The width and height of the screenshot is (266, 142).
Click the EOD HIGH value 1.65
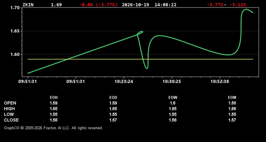tap(113, 109)
